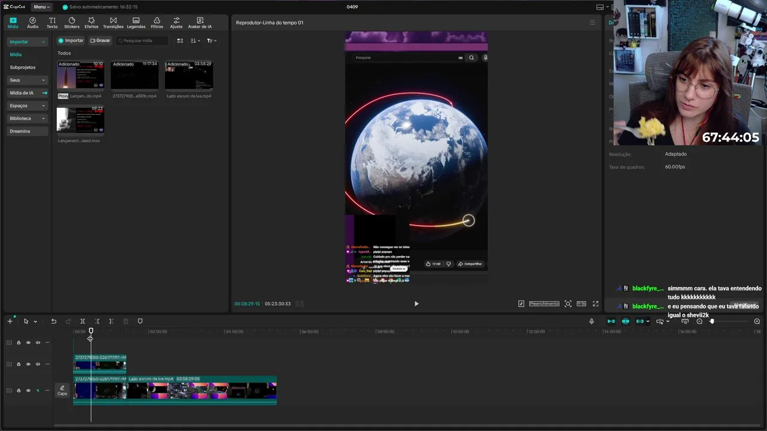Open the Stickers panel
The width and height of the screenshot is (767, 431).
click(x=72, y=23)
